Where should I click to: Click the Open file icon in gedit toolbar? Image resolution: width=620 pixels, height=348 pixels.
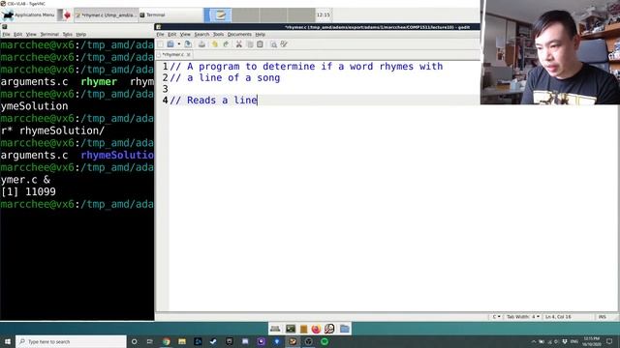[x=170, y=44]
